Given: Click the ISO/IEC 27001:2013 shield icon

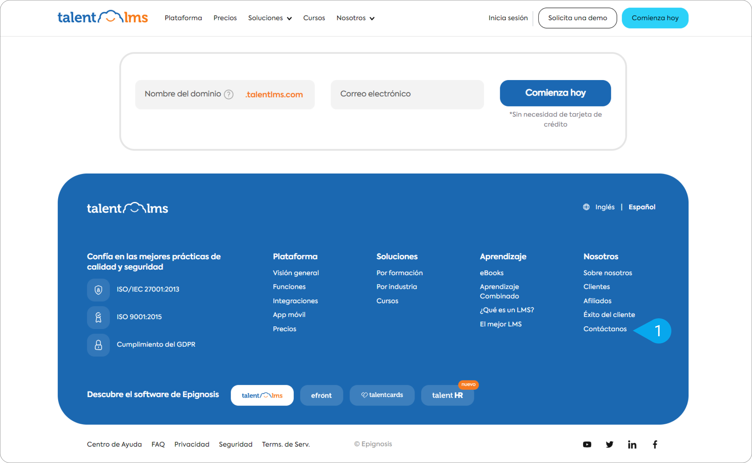Looking at the screenshot, I should (98, 290).
